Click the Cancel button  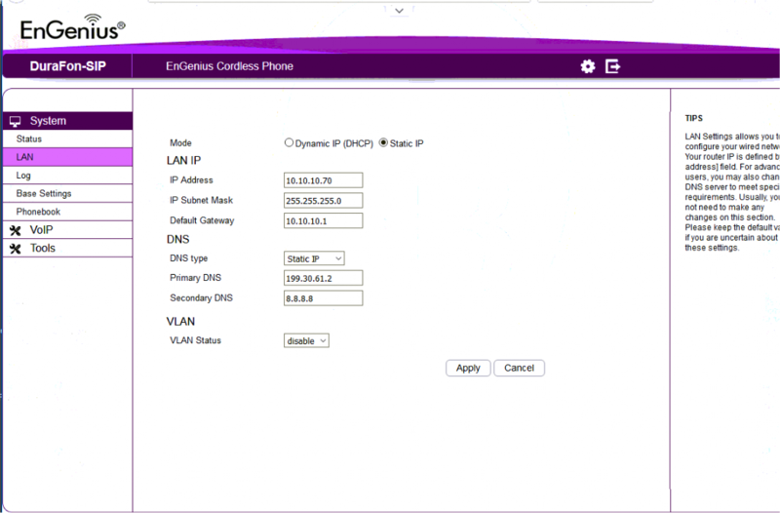519,368
